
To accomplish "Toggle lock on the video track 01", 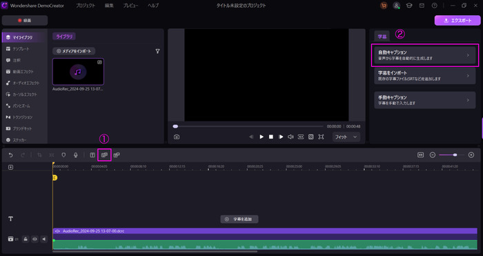I will 26,239.
